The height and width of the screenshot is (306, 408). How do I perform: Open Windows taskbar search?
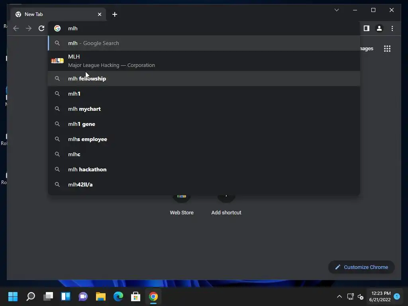point(31,296)
